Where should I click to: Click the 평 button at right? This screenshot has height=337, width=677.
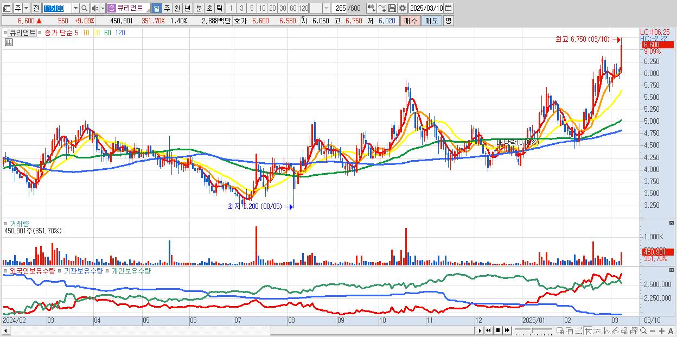pyautogui.click(x=448, y=21)
